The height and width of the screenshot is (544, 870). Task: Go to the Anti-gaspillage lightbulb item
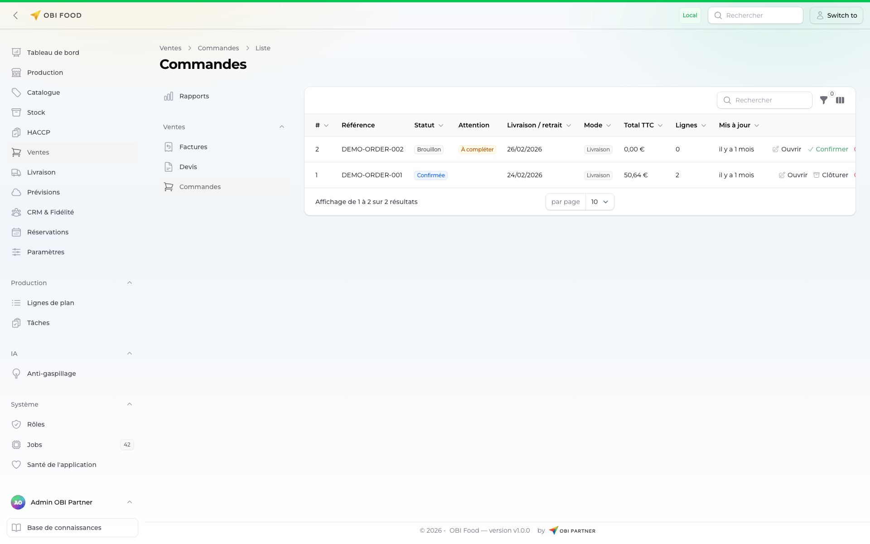point(51,374)
